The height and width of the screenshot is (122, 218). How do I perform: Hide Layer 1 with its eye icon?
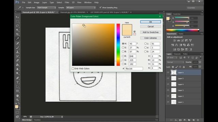(168, 102)
